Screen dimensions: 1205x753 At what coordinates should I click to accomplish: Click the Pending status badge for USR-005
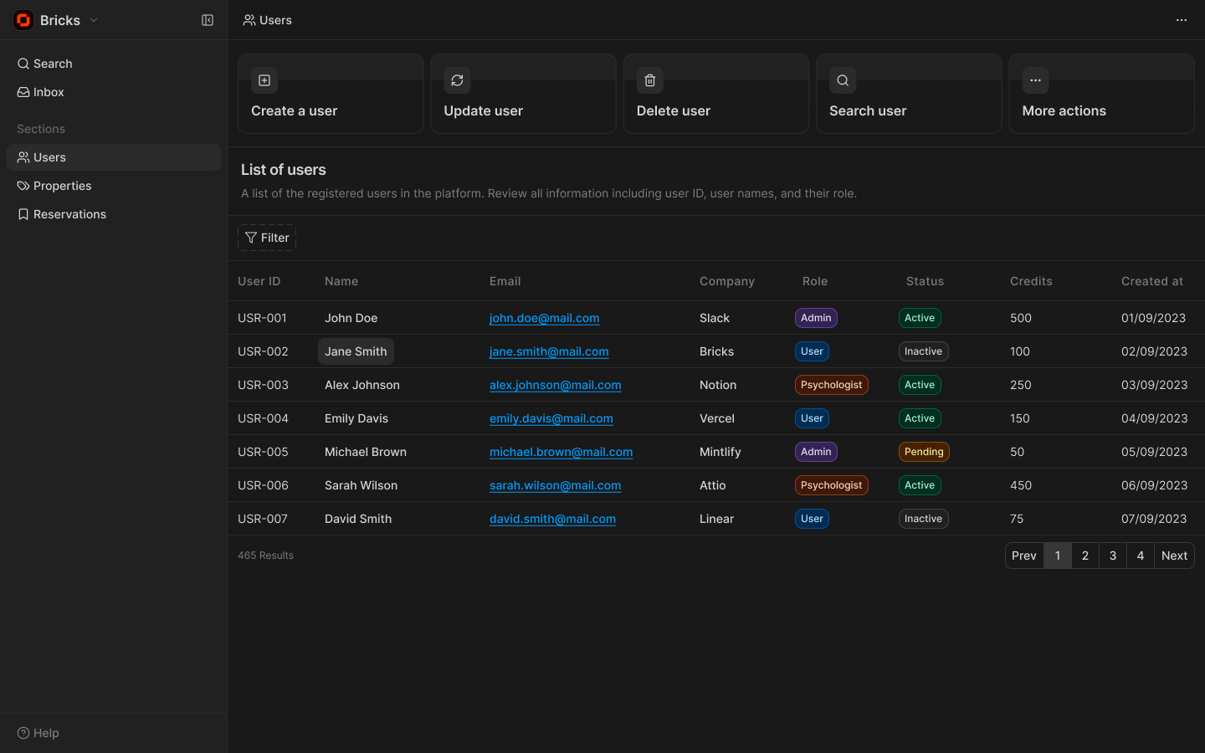pyautogui.click(x=924, y=452)
